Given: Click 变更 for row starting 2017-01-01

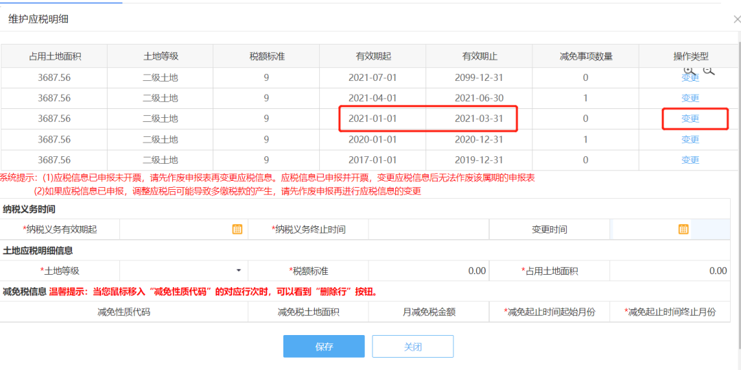Looking at the screenshot, I should pos(690,160).
